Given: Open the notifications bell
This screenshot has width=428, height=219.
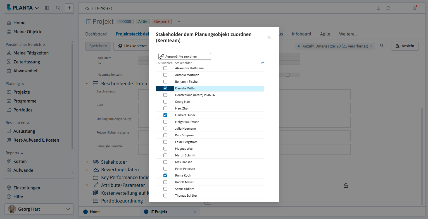Looking at the screenshot, I should pyautogui.click(x=414, y=8).
